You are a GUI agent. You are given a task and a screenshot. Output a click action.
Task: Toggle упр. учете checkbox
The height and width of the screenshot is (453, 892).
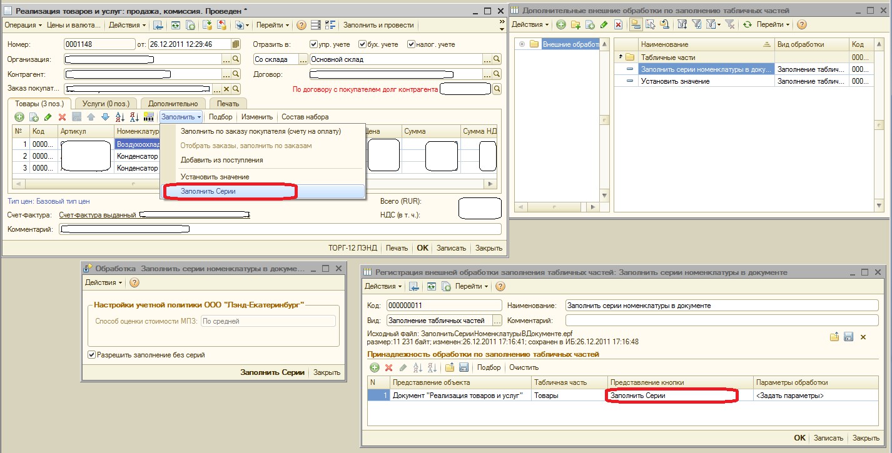(314, 44)
